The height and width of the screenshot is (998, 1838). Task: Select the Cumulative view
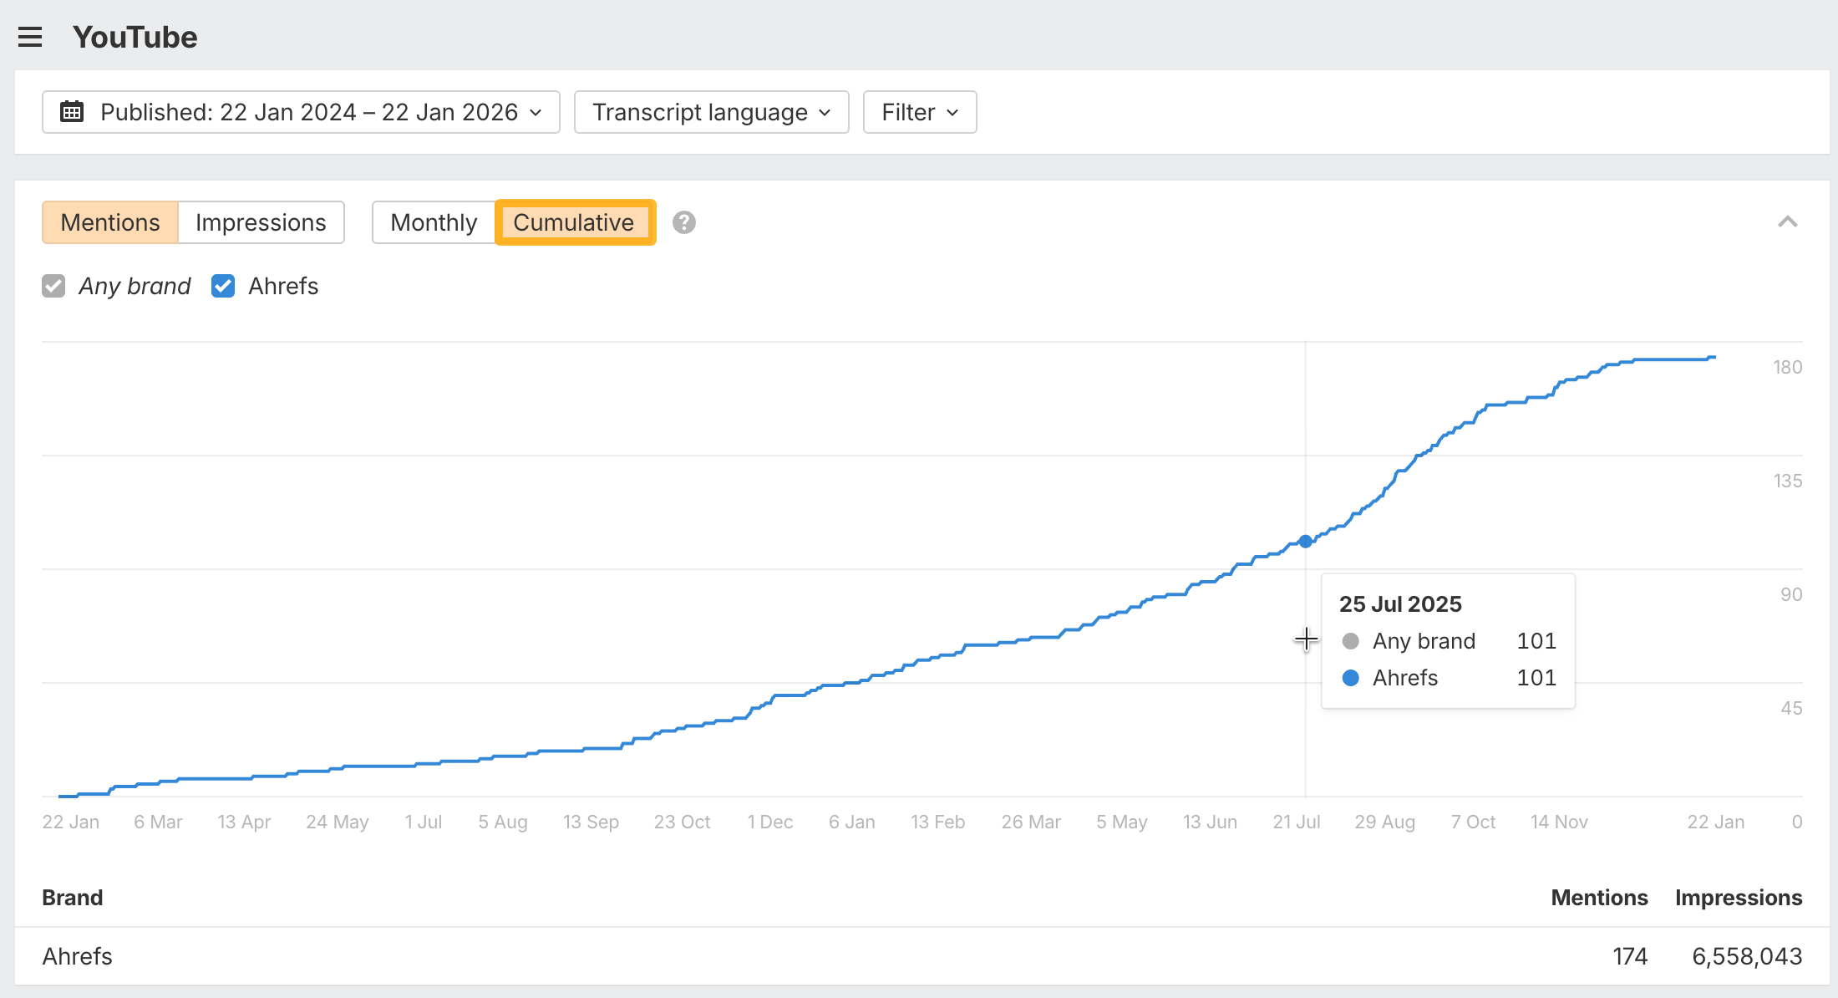coord(575,222)
